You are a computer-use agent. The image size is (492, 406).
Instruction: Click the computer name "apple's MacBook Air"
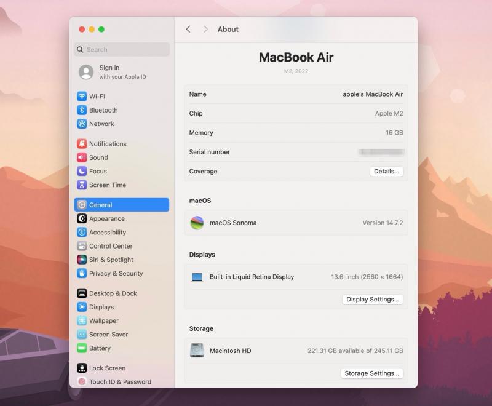[373, 94]
